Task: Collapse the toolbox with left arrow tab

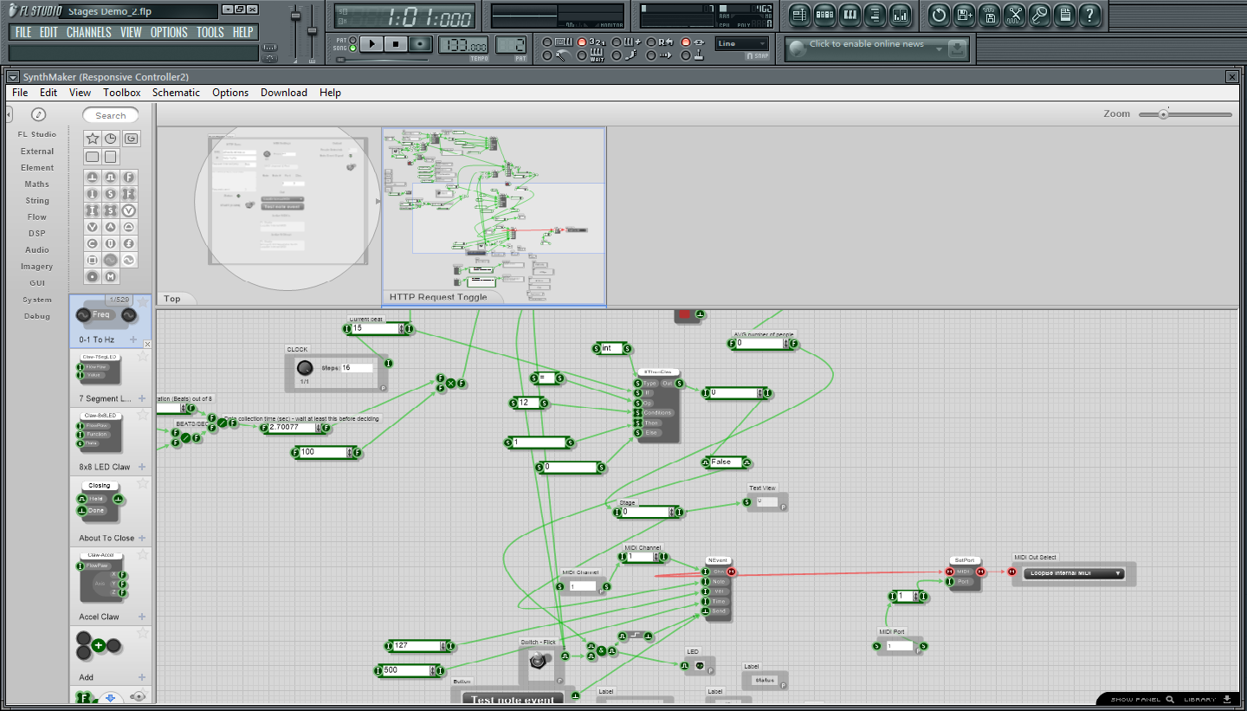Action: [10, 114]
